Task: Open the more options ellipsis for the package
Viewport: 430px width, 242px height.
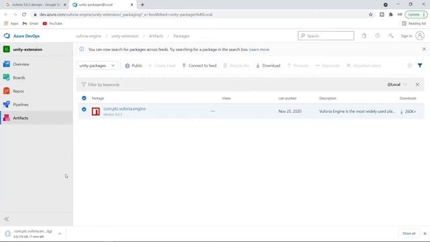Action: coord(213,111)
